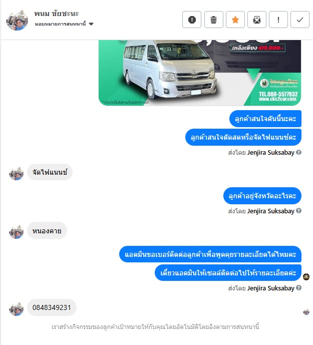313x345 pixels.
Task: Click the small customer seen indicator avatar
Action: tap(306, 312)
